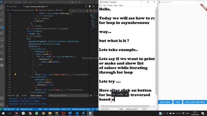Viewport: 207px width, 116px height.
Task: Click the build method breadcrumb
Action: point(59,10)
